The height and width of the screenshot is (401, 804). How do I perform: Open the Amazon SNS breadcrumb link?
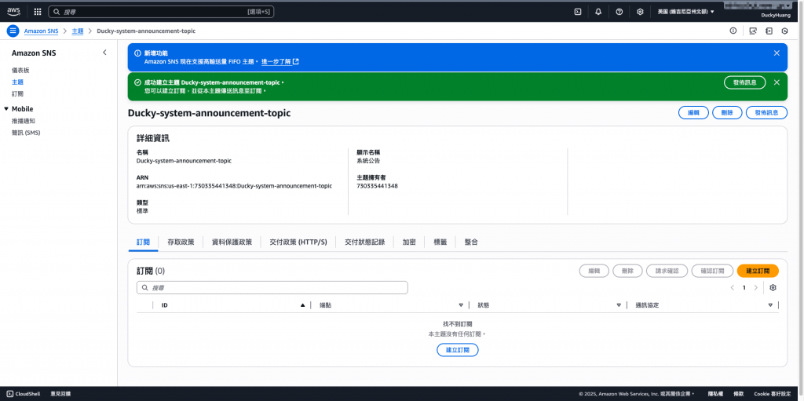point(42,31)
